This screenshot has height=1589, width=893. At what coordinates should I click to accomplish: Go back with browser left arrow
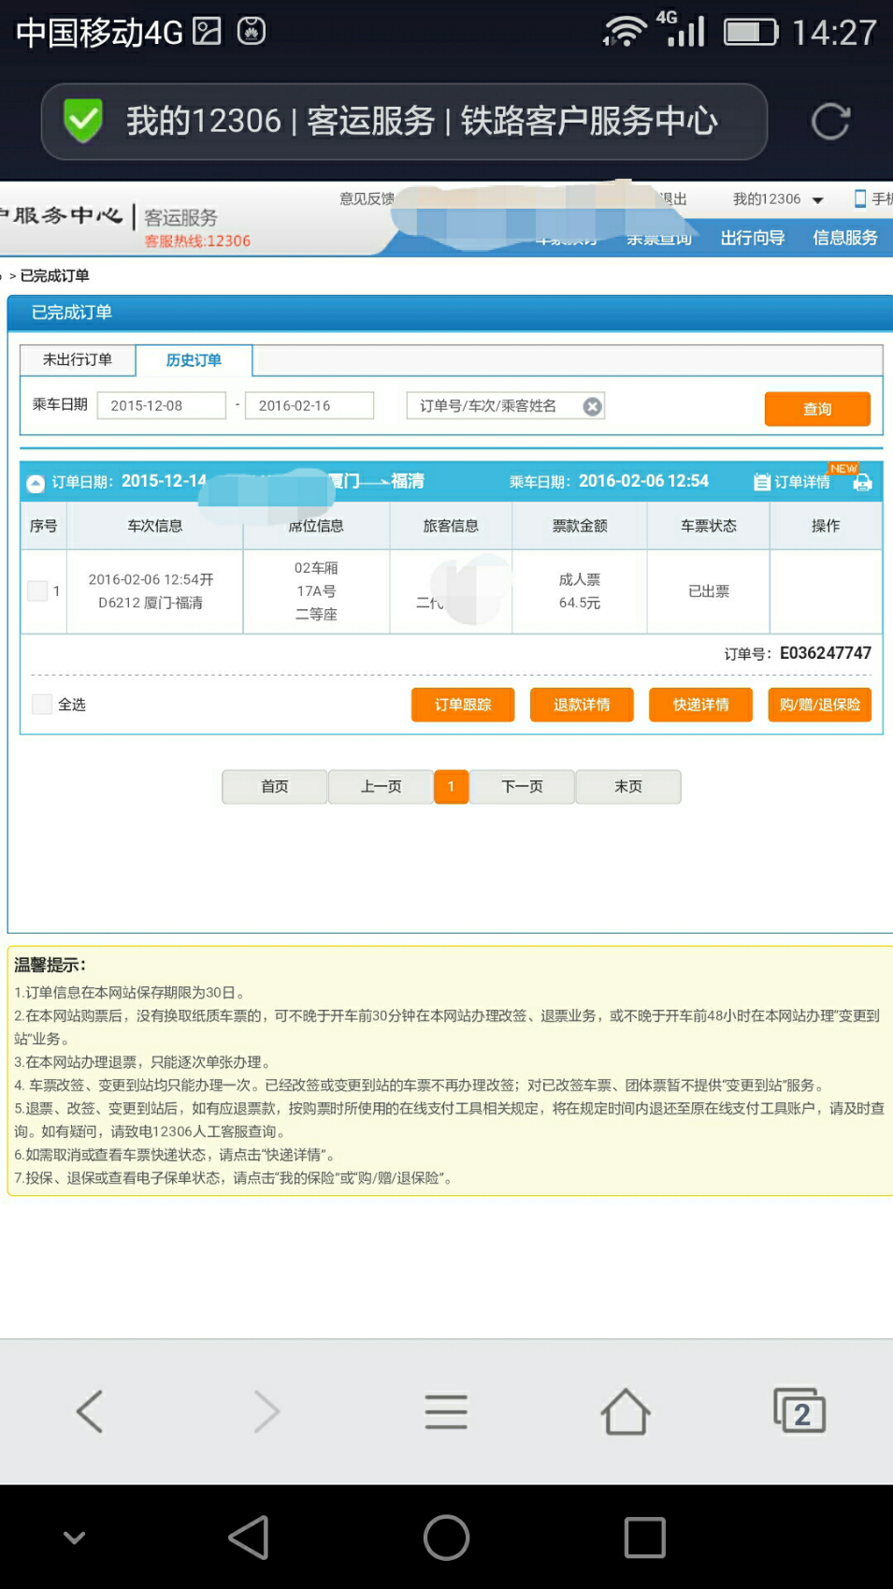click(90, 1411)
